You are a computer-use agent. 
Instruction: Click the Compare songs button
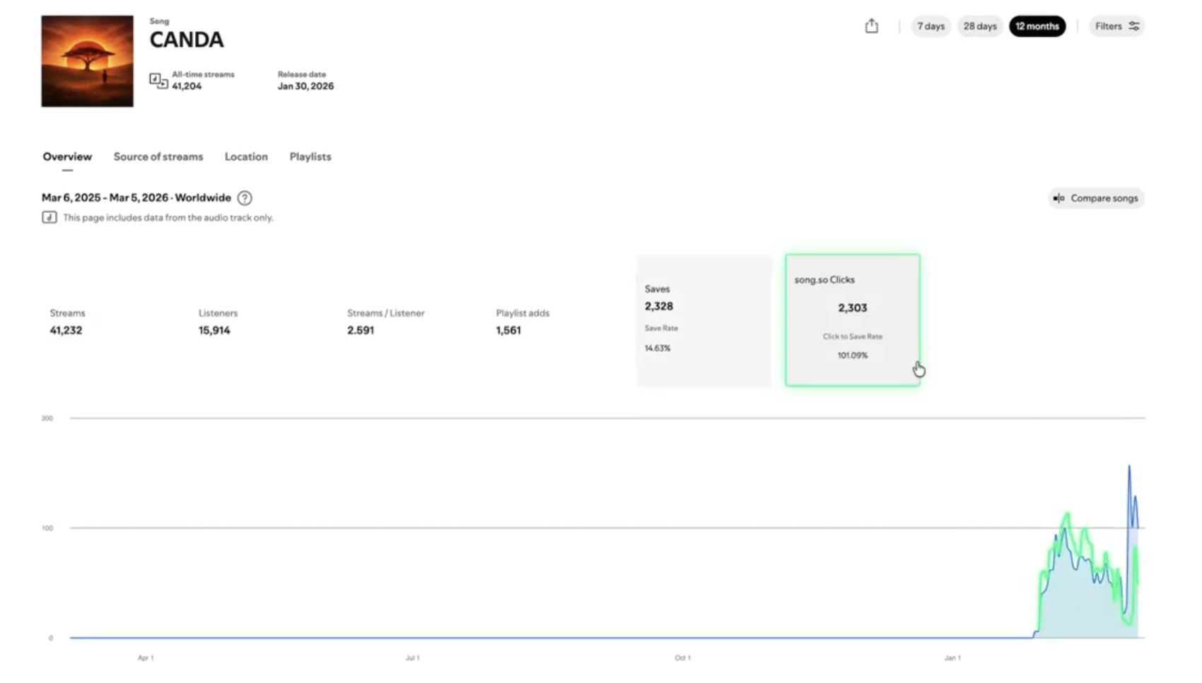[x=1096, y=198]
